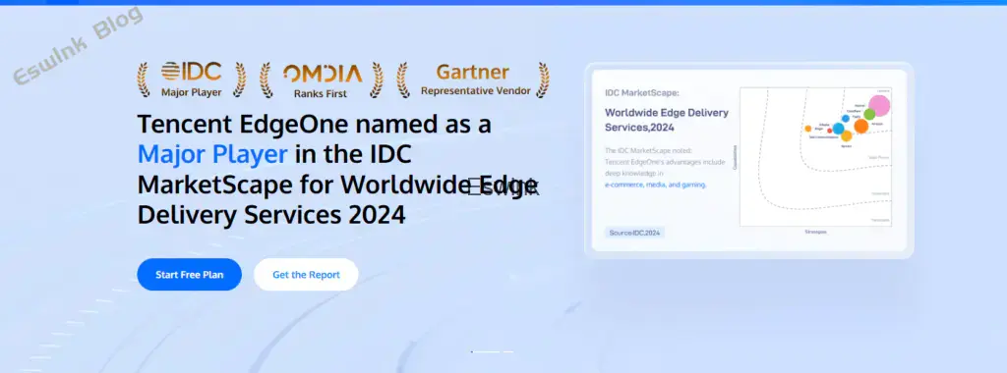Select the Gartner Representative Vendor badge
1007x373 pixels.
473,80
